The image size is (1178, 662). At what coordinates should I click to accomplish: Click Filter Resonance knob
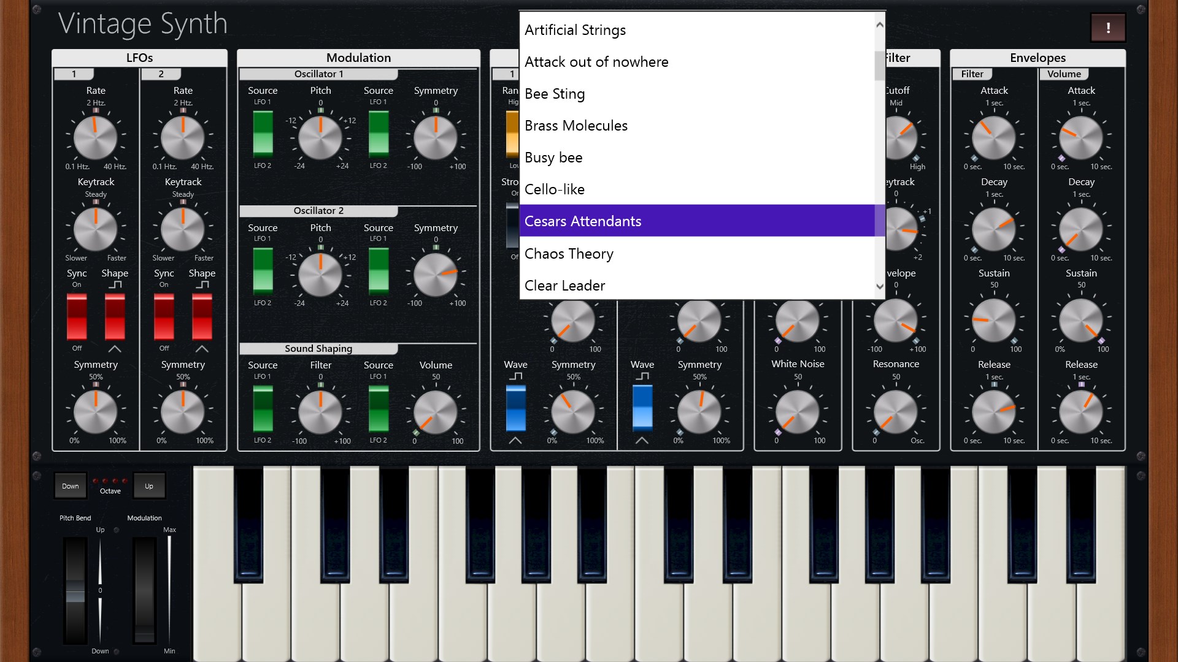click(896, 411)
